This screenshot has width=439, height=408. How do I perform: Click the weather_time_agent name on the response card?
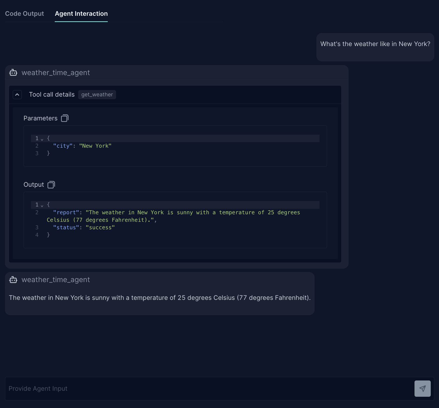[56, 280]
